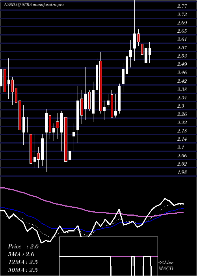Click the 2.18 price axis label

182,131
